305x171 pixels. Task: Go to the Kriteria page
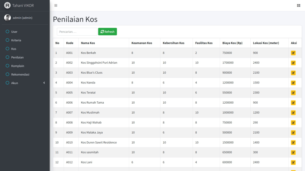coord(16,40)
